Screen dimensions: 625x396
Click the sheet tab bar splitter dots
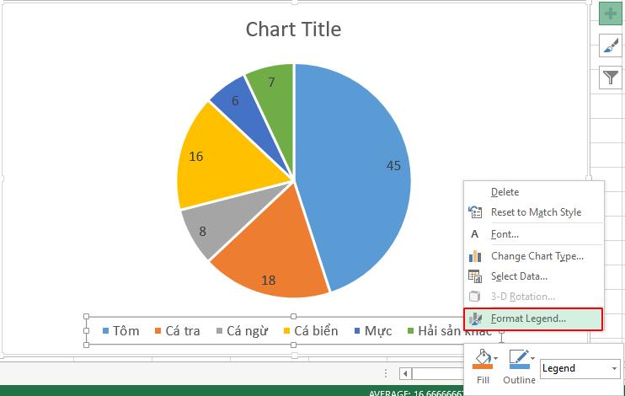tap(386, 373)
